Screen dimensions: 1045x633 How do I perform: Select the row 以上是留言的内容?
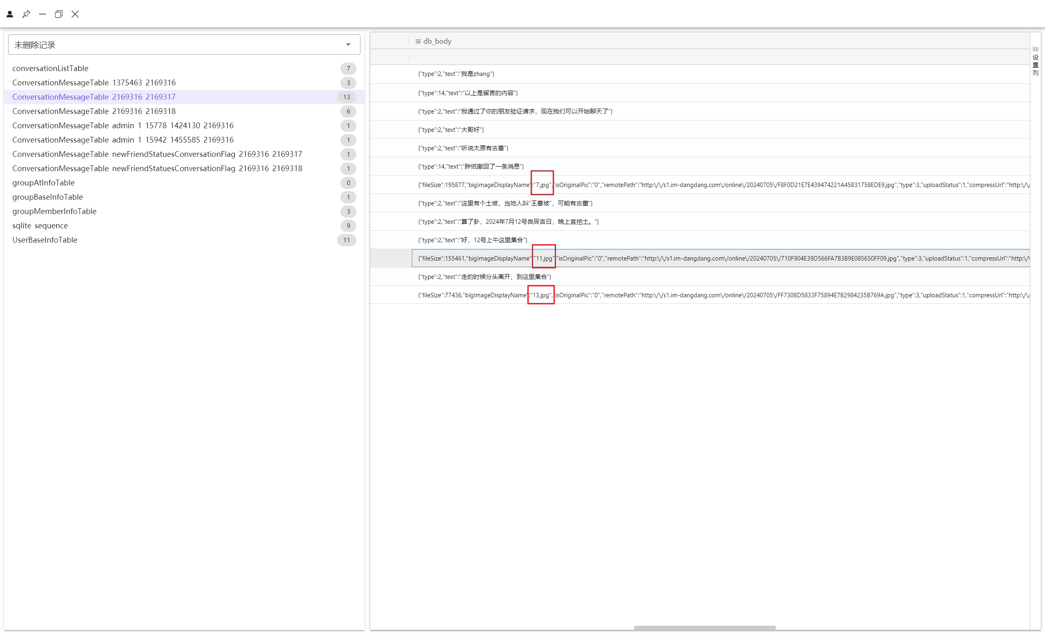tap(700, 93)
